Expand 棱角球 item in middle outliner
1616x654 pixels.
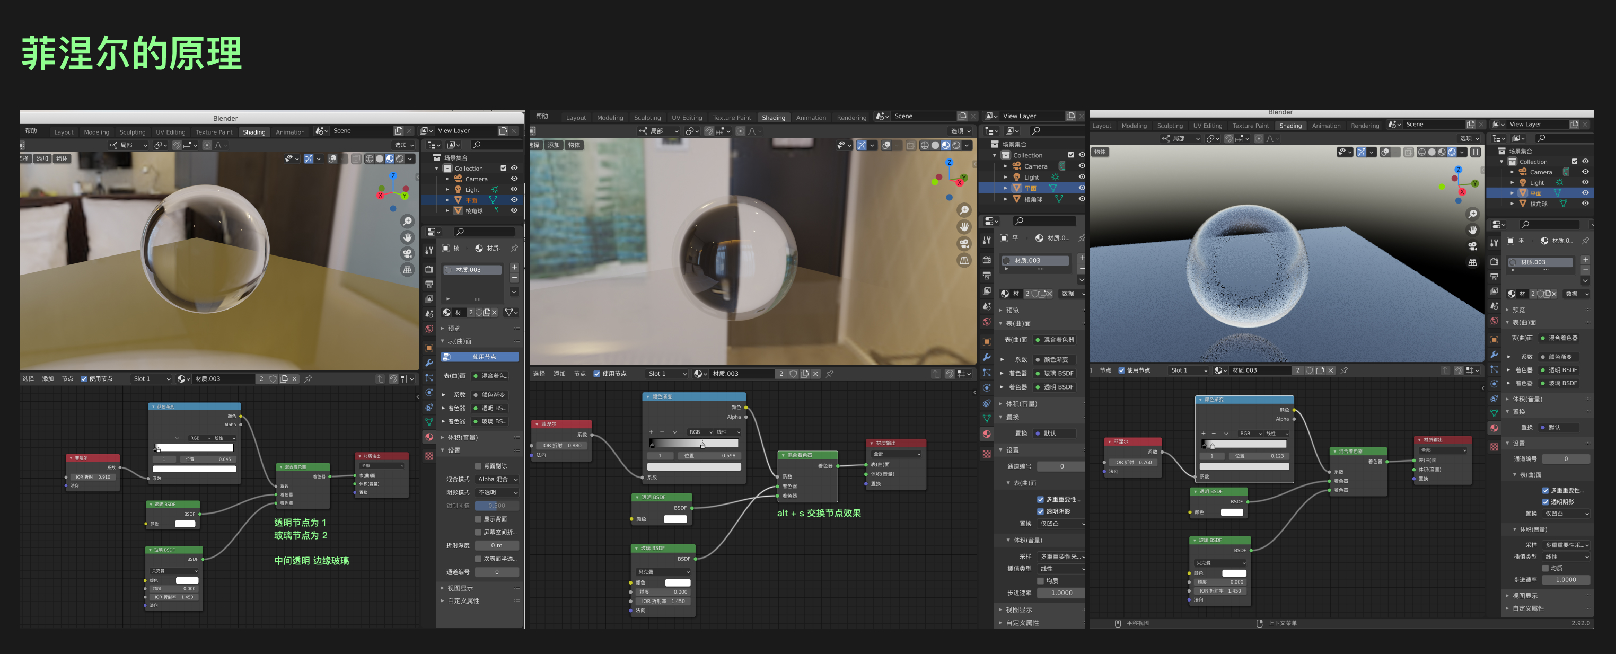(x=1006, y=199)
